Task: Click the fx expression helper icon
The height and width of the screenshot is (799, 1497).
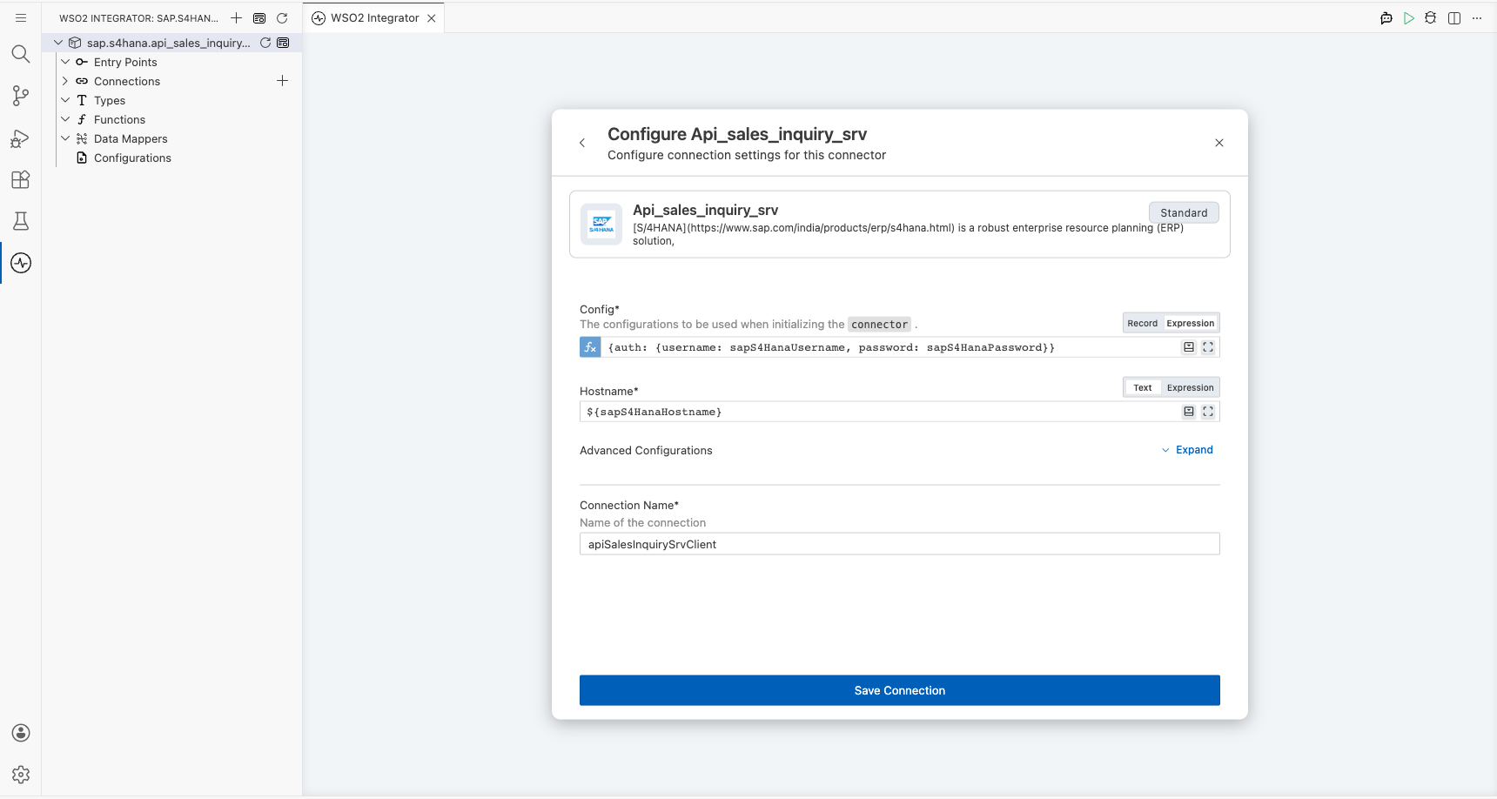Action: tap(590, 347)
